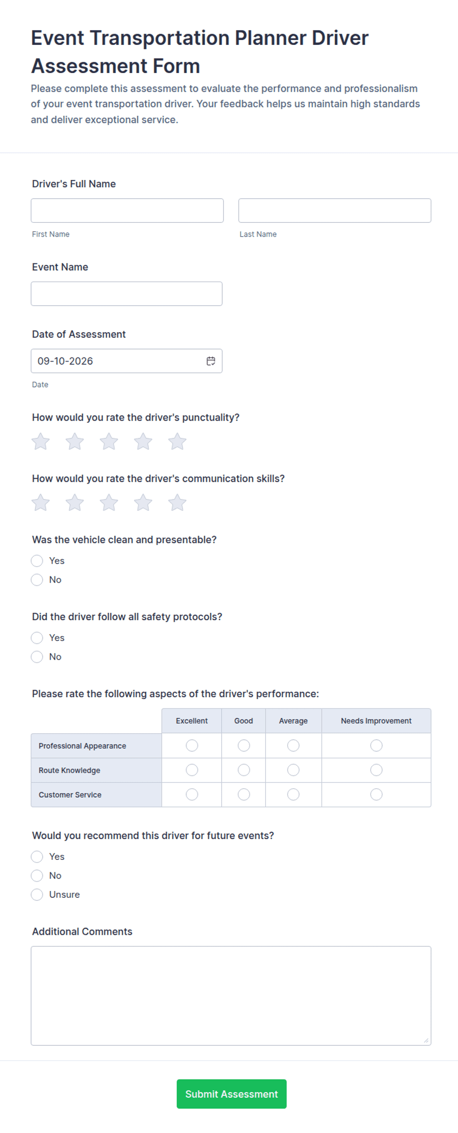
Task: Rate communication skills with second star
Action: pyautogui.click(x=75, y=502)
